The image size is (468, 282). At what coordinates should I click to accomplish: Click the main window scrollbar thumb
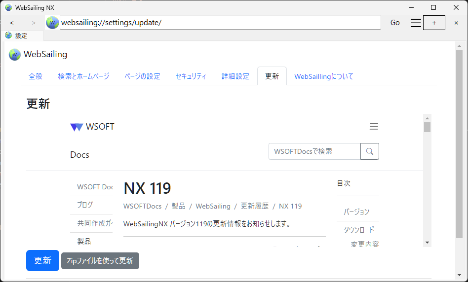[x=459, y=144]
